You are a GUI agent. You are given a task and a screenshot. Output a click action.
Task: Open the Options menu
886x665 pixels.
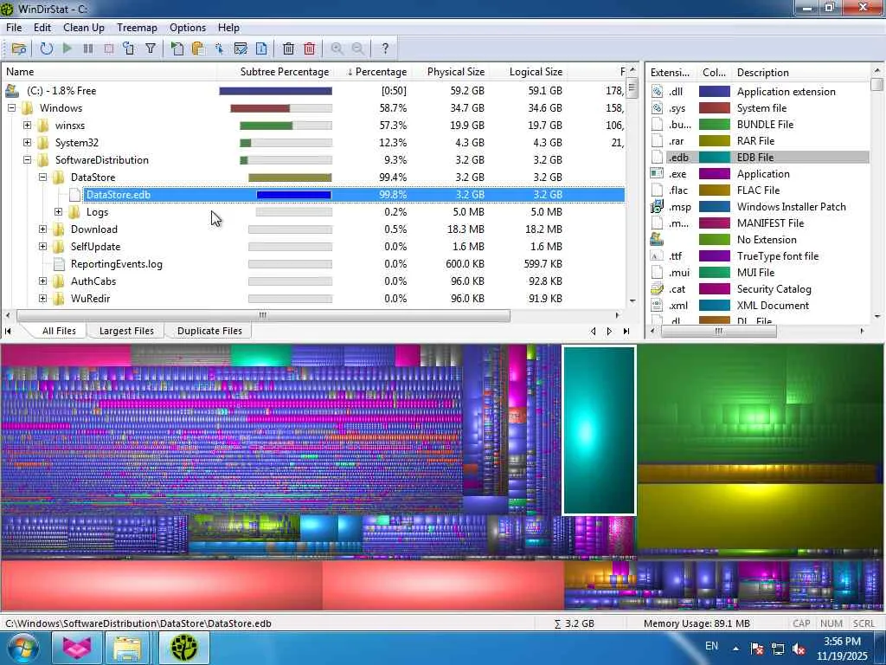click(188, 28)
